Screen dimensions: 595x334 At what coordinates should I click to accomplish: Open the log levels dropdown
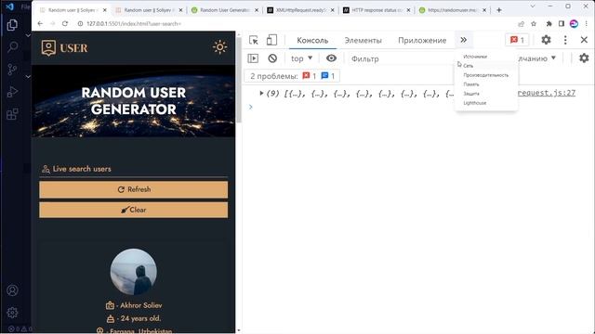(536, 58)
